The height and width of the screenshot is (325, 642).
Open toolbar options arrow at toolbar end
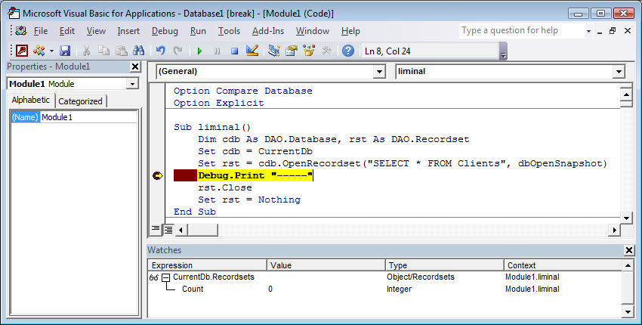pyautogui.click(x=504, y=51)
